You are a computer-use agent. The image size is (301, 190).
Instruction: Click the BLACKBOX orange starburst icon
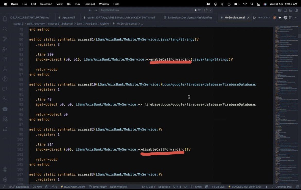point(275,18)
